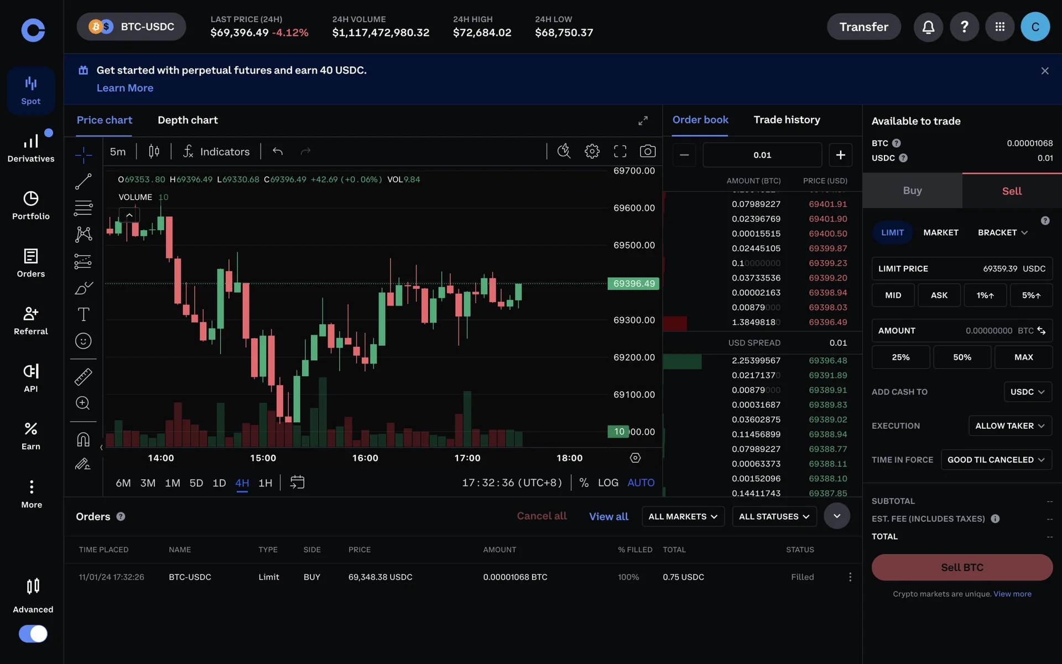
Task: Open the EXECUTION Allow Taker dropdown
Action: [x=1009, y=426]
